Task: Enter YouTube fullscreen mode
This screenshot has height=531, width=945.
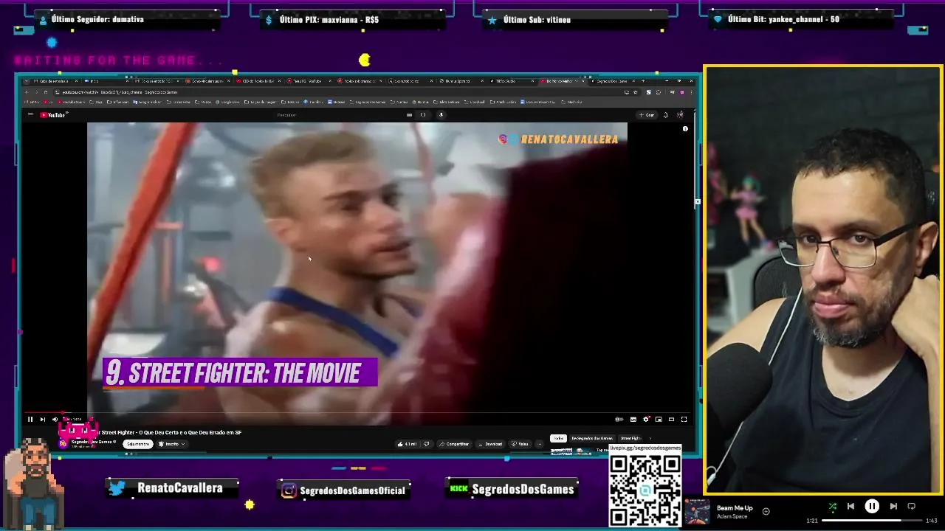Action: point(684,420)
